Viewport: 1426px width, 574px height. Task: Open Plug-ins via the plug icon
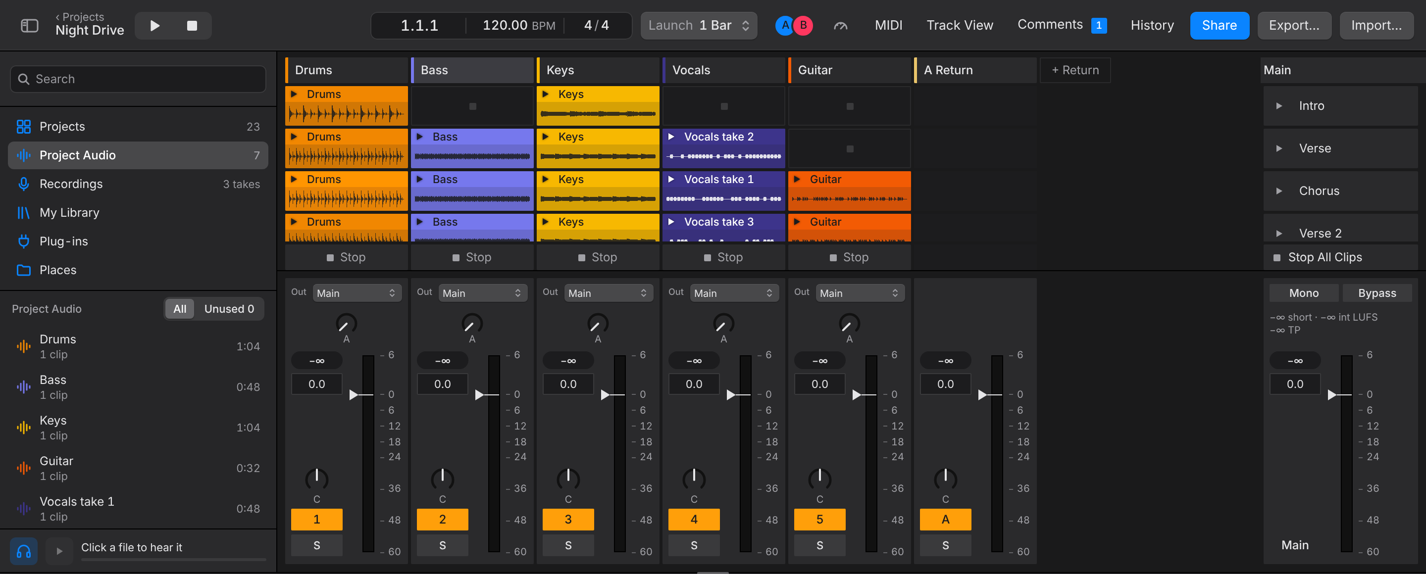(x=23, y=241)
